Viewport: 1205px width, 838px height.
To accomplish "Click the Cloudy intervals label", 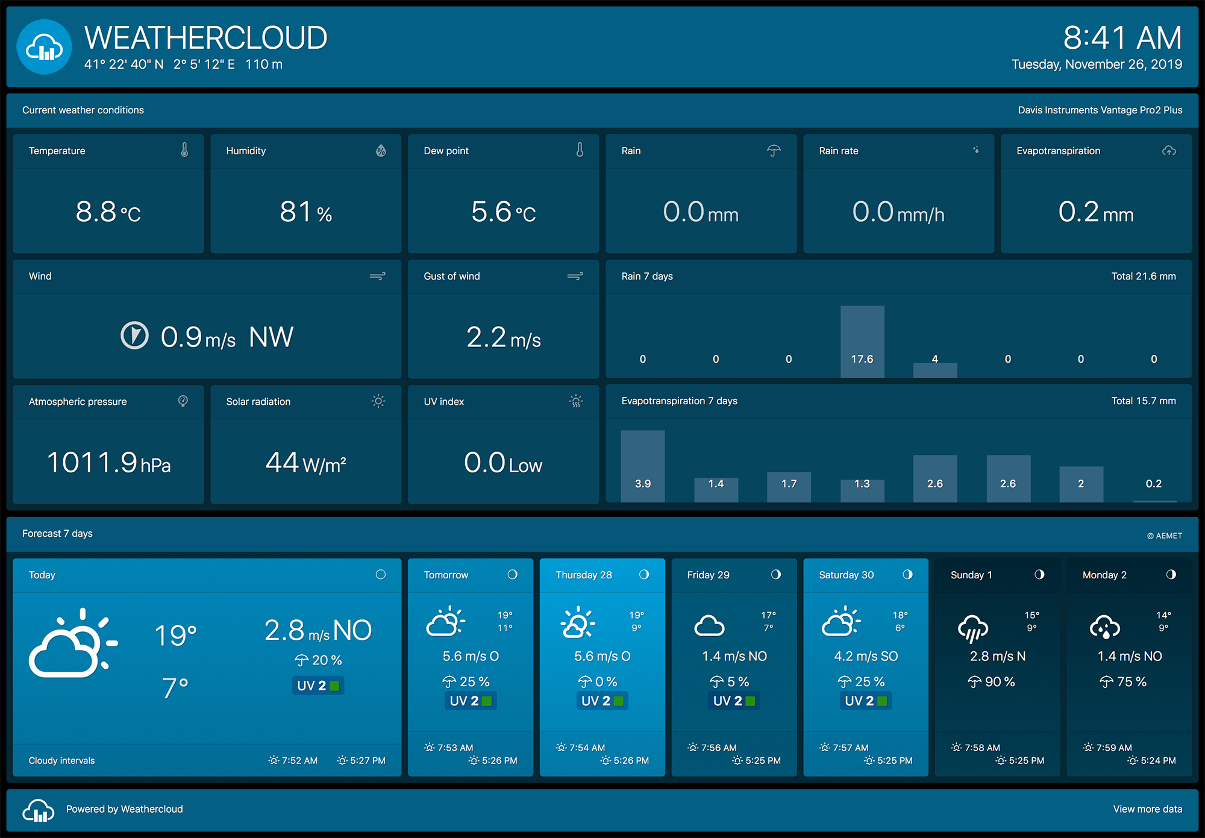I will [x=61, y=760].
